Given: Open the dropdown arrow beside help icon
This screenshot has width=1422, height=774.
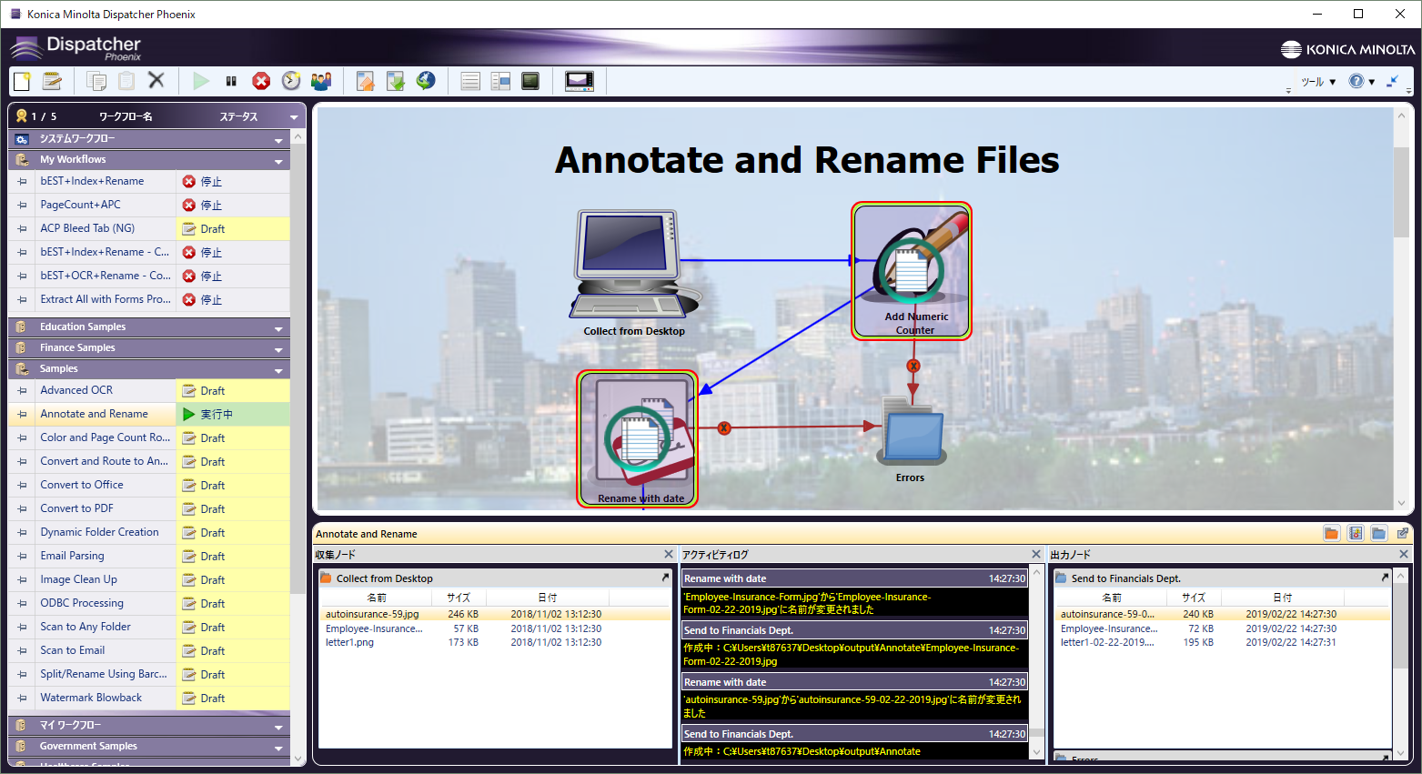Looking at the screenshot, I should pos(1372,82).
